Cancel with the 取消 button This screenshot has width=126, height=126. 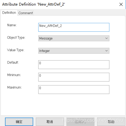(x=50, y=122)
